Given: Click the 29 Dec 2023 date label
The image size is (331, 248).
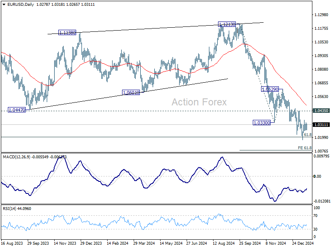Looking at the screenshot, I should pyautogui.click(x=91, y=243).
